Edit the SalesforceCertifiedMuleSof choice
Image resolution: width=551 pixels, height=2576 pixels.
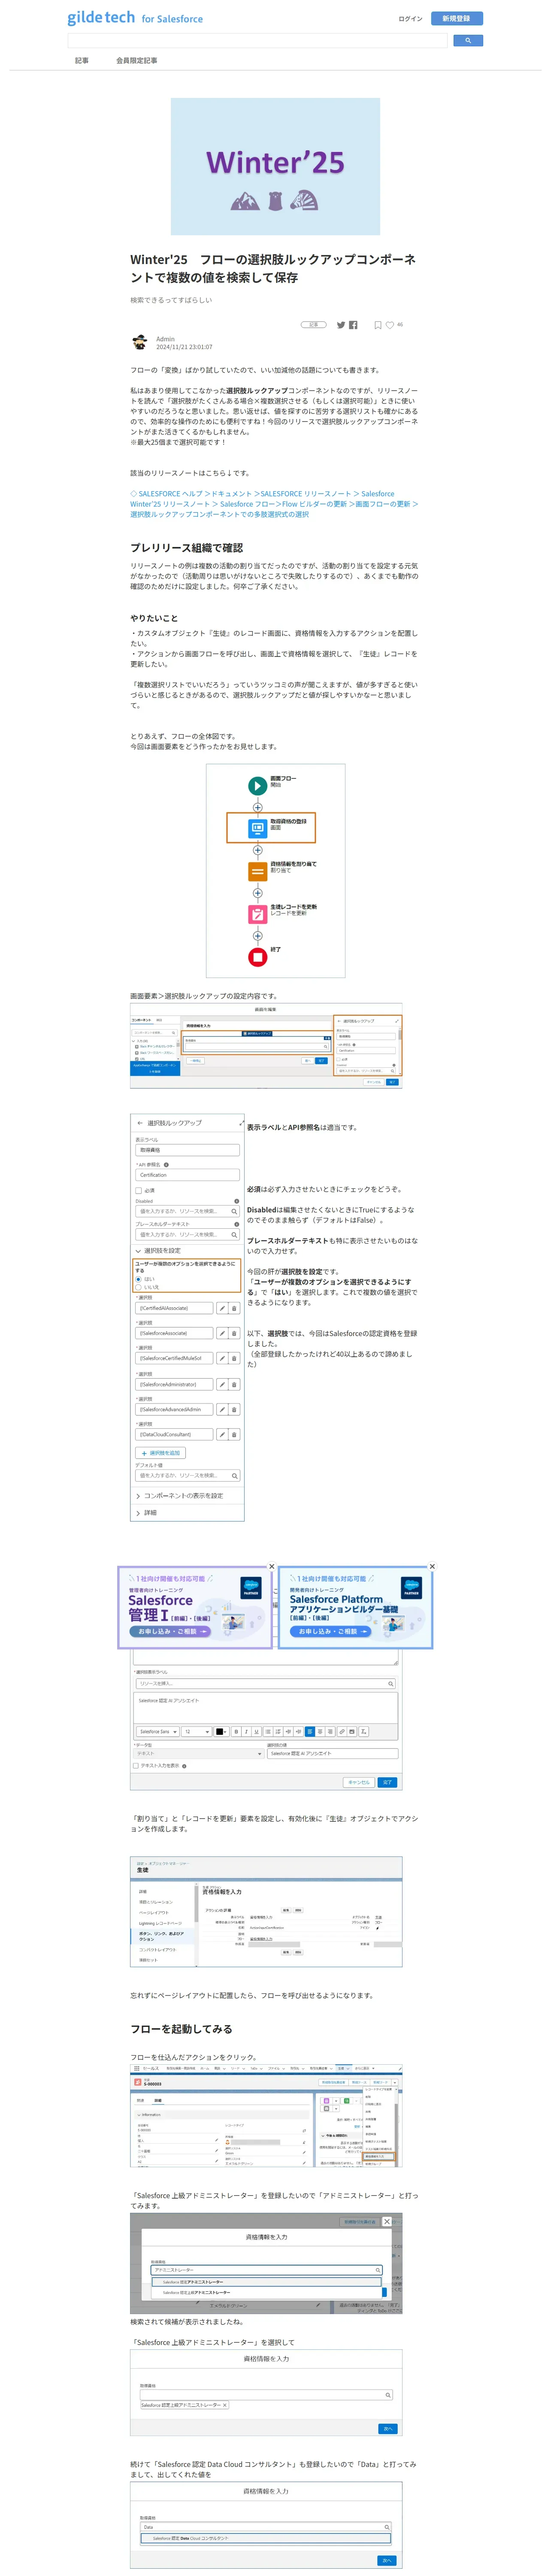click(x=222, y=1358)
